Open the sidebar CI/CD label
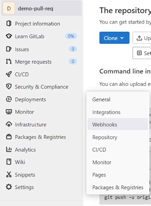Viewport: 151px width, 206px height. point(22,75)
